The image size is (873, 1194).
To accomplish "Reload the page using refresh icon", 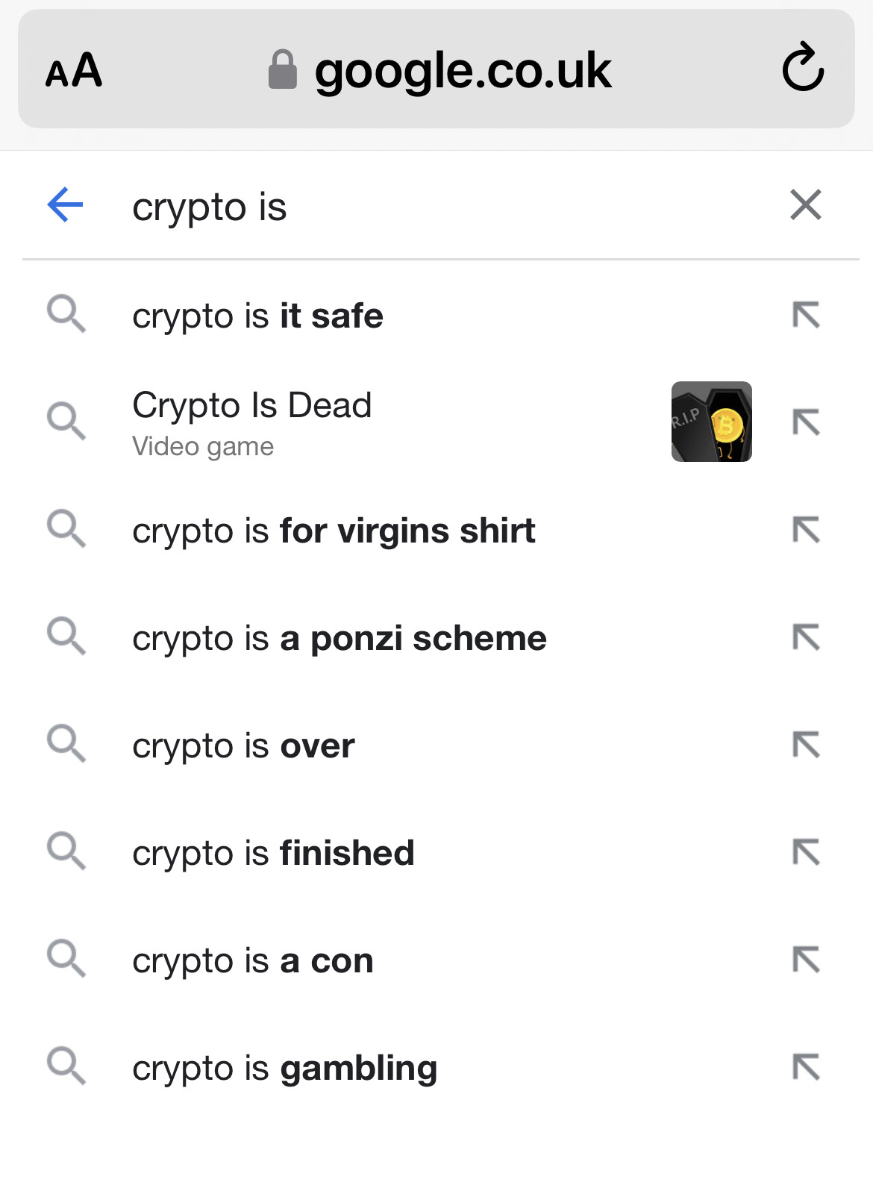I will pos(803,68).
